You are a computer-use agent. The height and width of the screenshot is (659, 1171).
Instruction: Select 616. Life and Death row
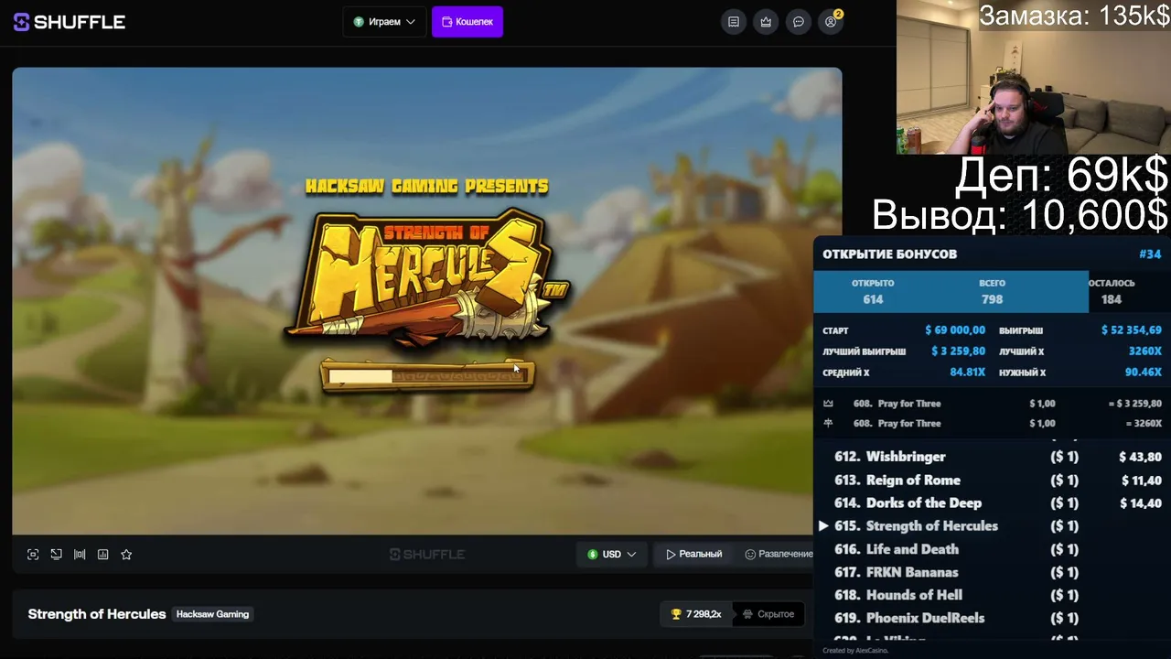(992, 549)
